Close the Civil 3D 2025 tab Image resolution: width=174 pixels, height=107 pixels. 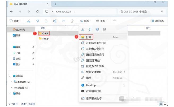47,4
